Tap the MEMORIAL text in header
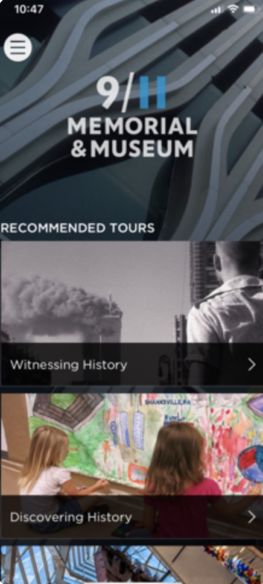The image size is (263, 584). pos(132,127)
